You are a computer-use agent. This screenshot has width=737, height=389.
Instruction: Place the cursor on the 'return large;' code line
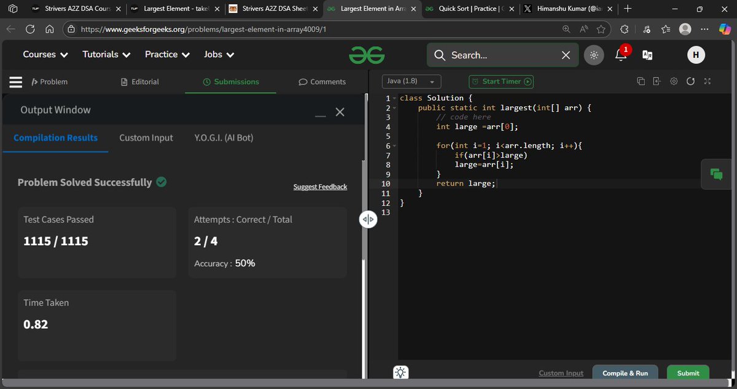466,184
